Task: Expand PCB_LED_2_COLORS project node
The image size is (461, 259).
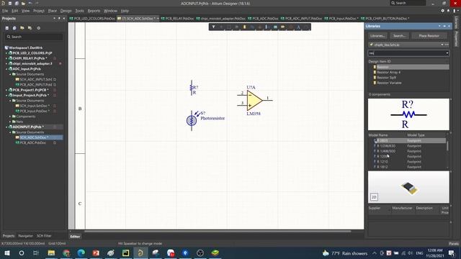Action: pyautogui.click(x=6, y=53)
